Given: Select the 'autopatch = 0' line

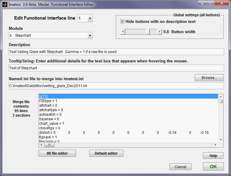Looking at the screenshot, I should pos(128,115).
